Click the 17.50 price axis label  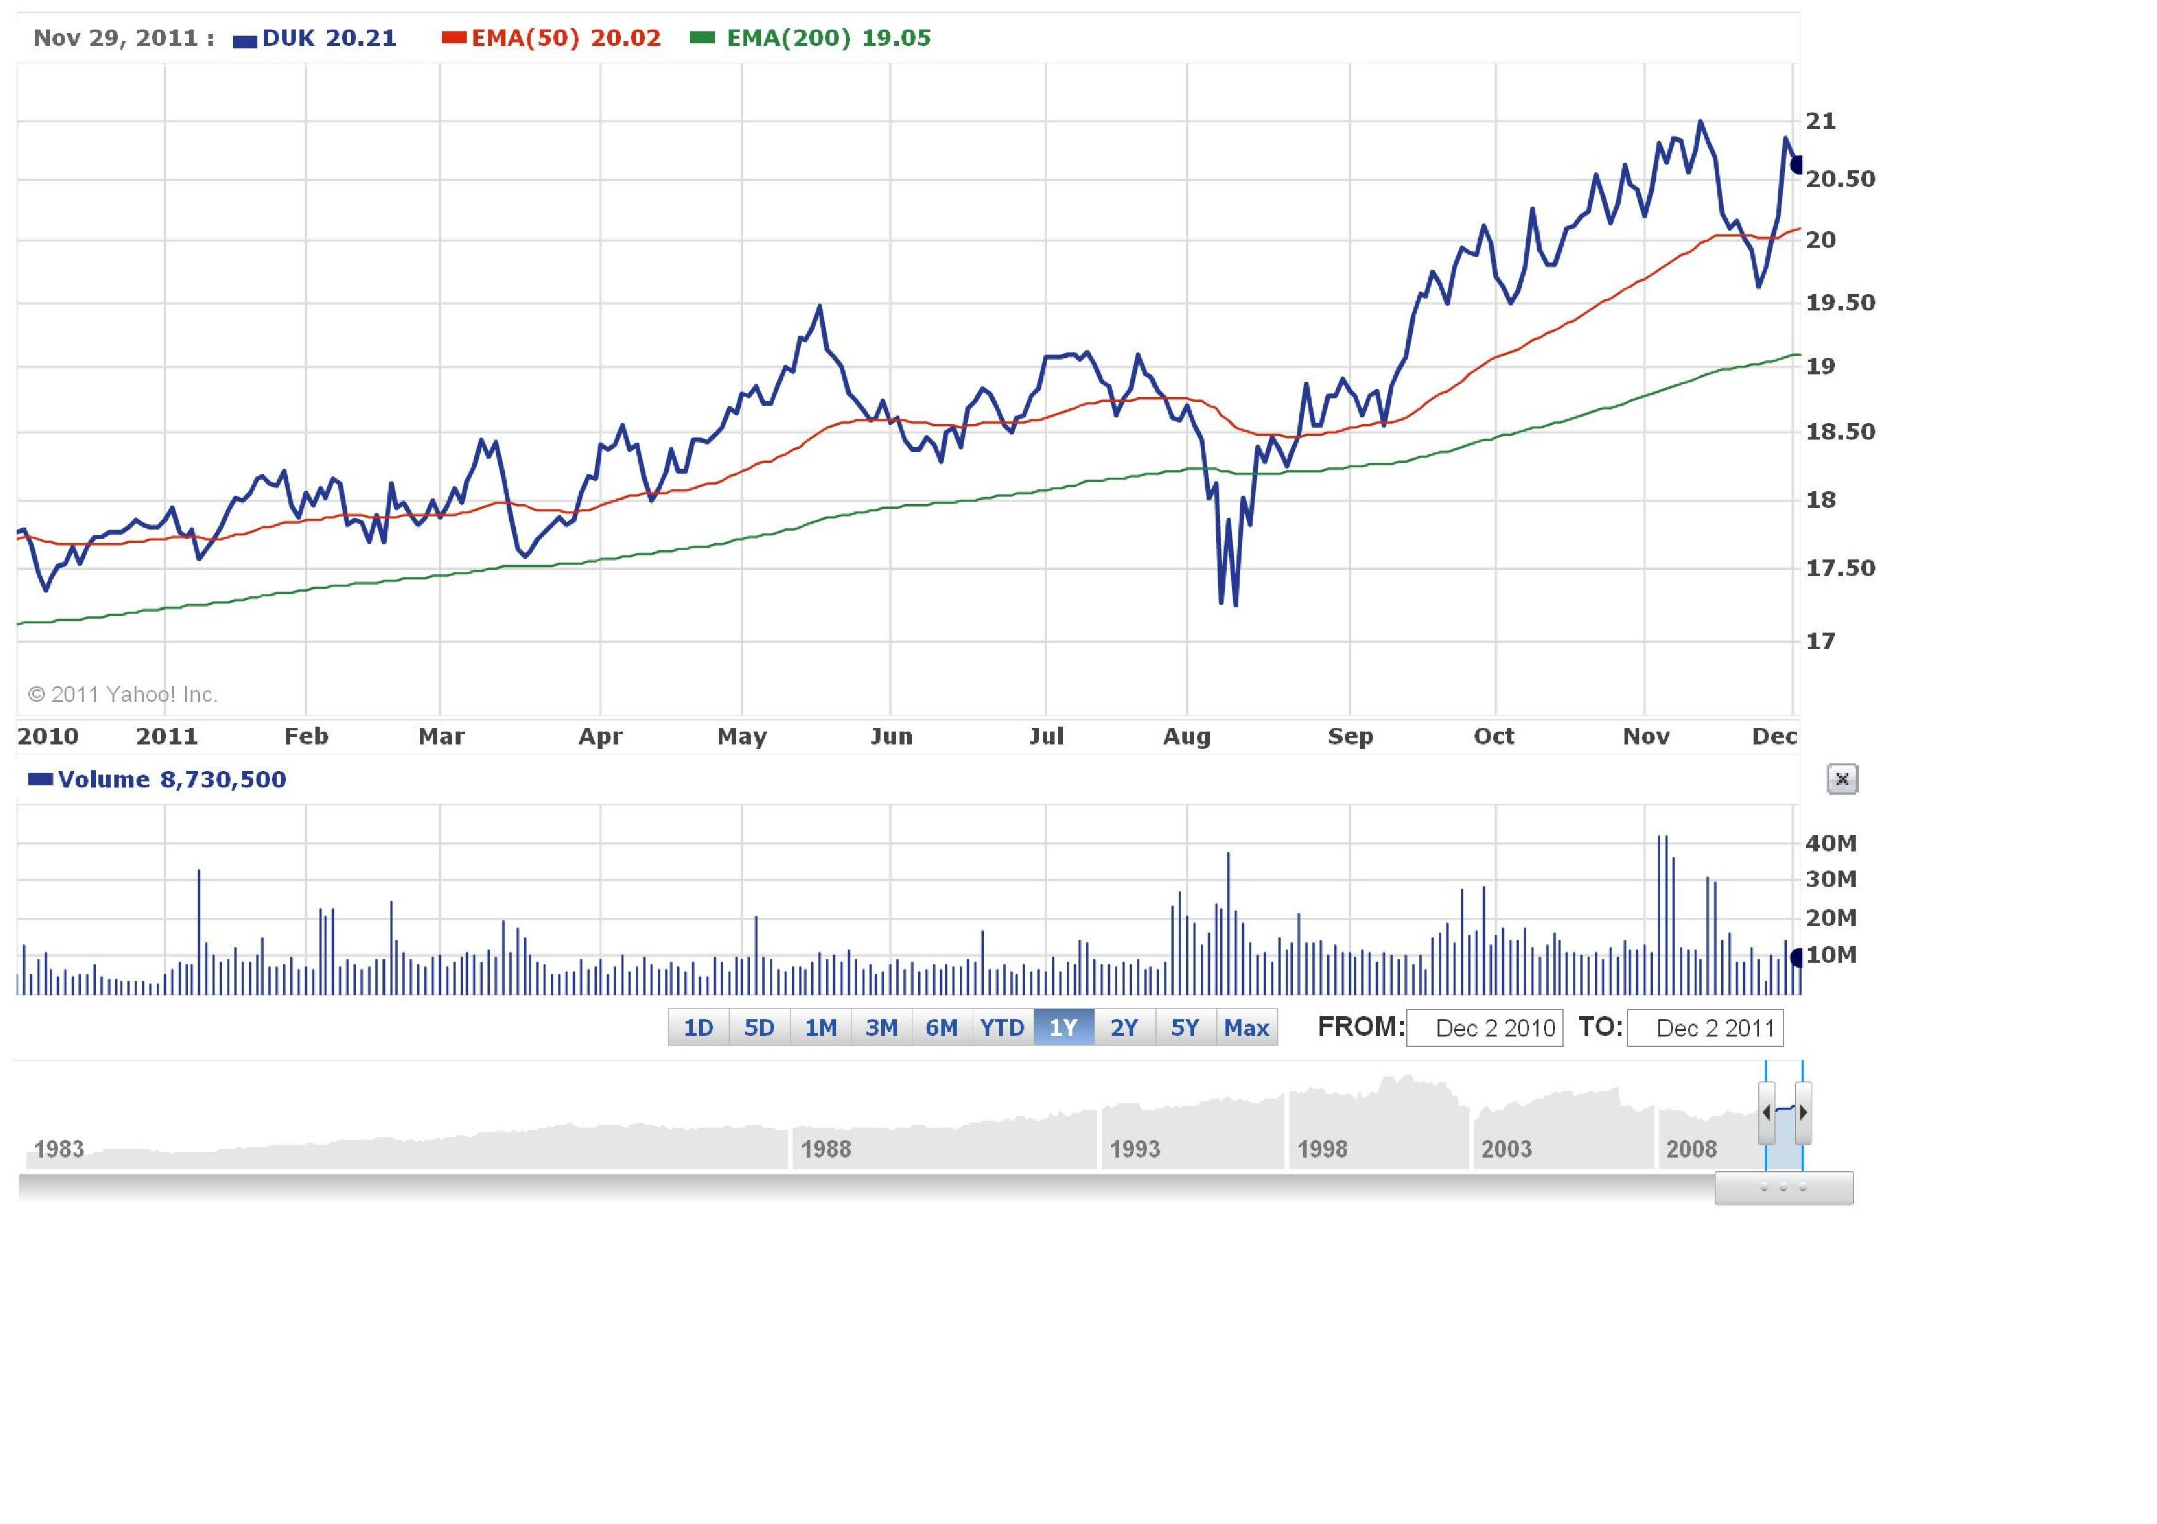click(x=1840, y=568)
